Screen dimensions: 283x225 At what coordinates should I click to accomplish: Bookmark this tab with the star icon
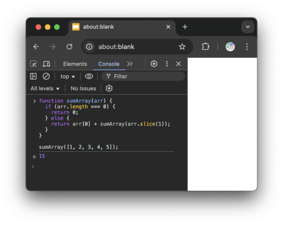[x=182, y=47]
